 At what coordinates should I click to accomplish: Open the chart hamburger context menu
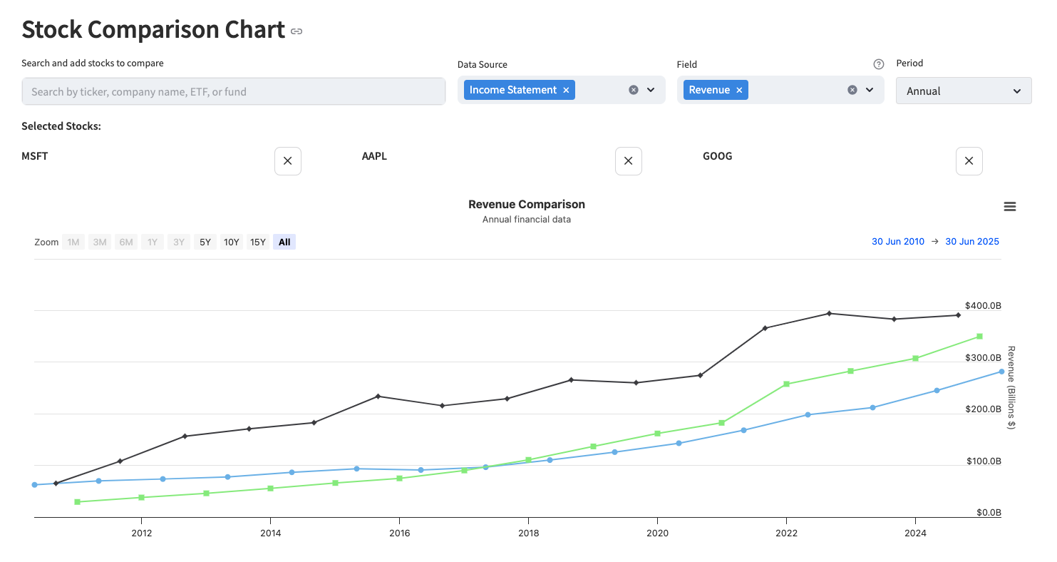pos(1009,207)
